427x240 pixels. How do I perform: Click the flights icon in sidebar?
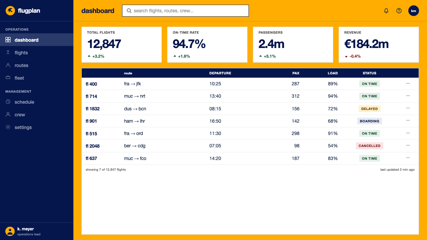(x=8, y=52)
